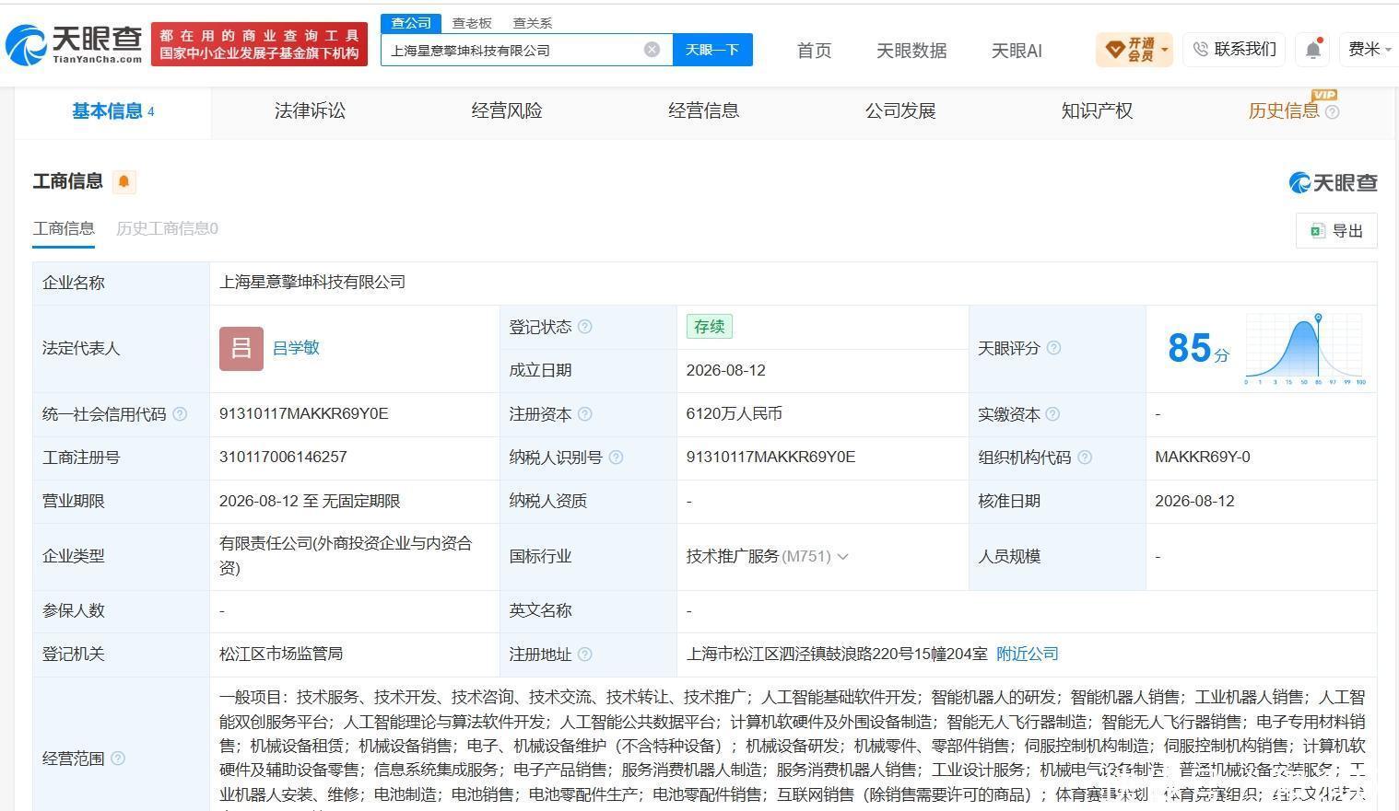1399x811 pixels.
Task: Select the 历史工商信息0 sub-tab
Action: (x=167, y=229)
